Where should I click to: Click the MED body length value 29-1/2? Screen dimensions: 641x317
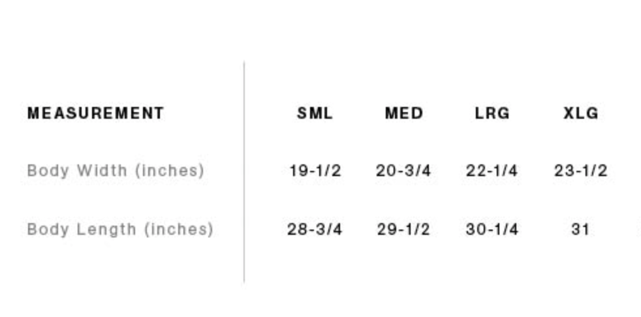coord(403,230)
